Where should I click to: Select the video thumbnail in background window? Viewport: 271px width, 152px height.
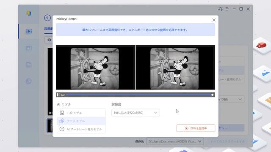50,125
